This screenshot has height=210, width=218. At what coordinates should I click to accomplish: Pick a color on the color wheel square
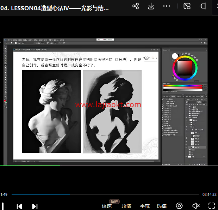(x=185, y=68)
